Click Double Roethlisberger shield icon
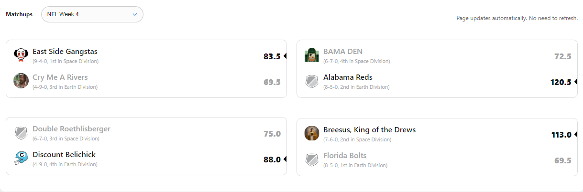This screenshot has width=583, height=192. click(x=21, y=133)
